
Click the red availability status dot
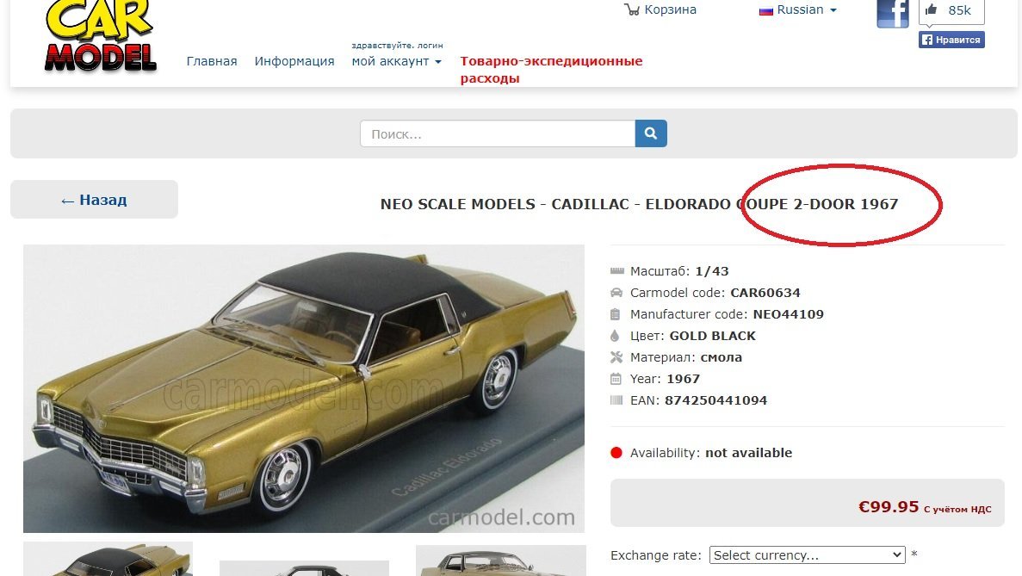[616, 453]
